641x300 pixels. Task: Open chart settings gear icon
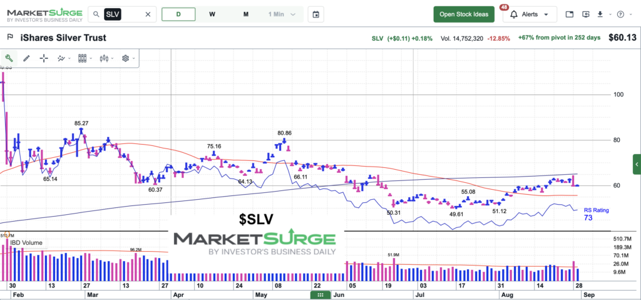coord(125,58)
